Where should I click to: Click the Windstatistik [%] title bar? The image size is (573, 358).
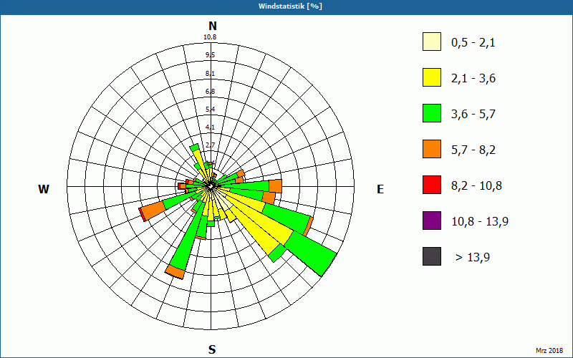pyautogui.click(x=286, y=6)
